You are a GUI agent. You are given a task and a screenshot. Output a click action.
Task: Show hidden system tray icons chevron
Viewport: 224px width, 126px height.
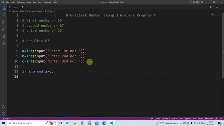(181, 123)
